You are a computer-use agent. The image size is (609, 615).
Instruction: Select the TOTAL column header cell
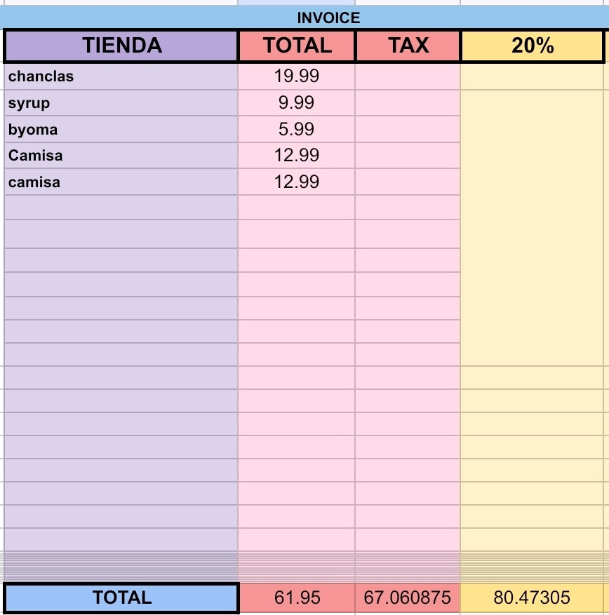click(297, 46)
